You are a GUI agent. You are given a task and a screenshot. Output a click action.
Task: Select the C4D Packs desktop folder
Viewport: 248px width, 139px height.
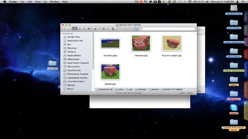(234, 95)
